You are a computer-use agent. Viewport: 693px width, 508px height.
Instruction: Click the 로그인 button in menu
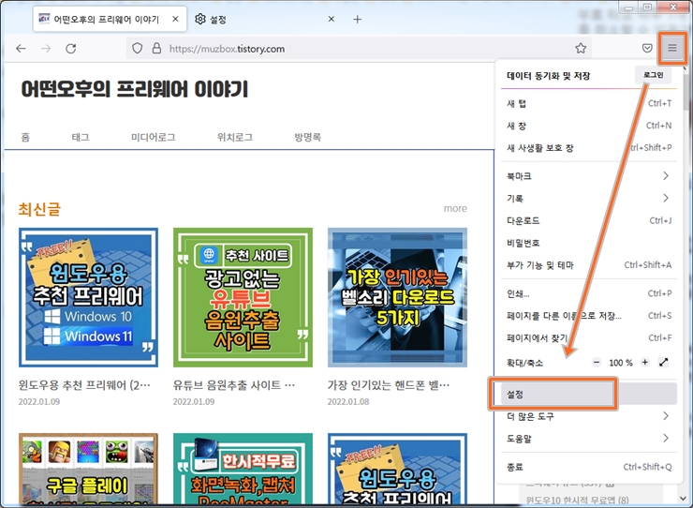653,75
